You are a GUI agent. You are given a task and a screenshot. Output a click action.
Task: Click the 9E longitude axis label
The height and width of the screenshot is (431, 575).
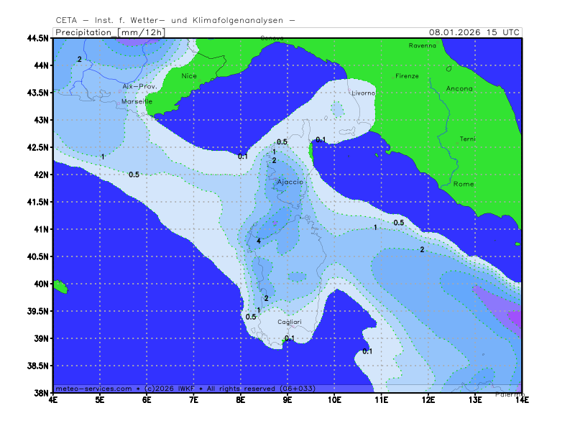(287, 399)
